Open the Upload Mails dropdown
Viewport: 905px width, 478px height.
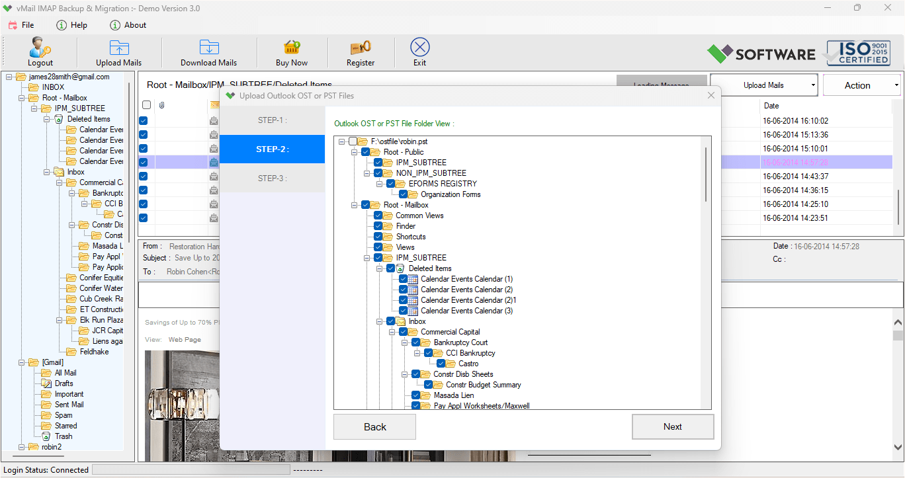tap(764, 85)
